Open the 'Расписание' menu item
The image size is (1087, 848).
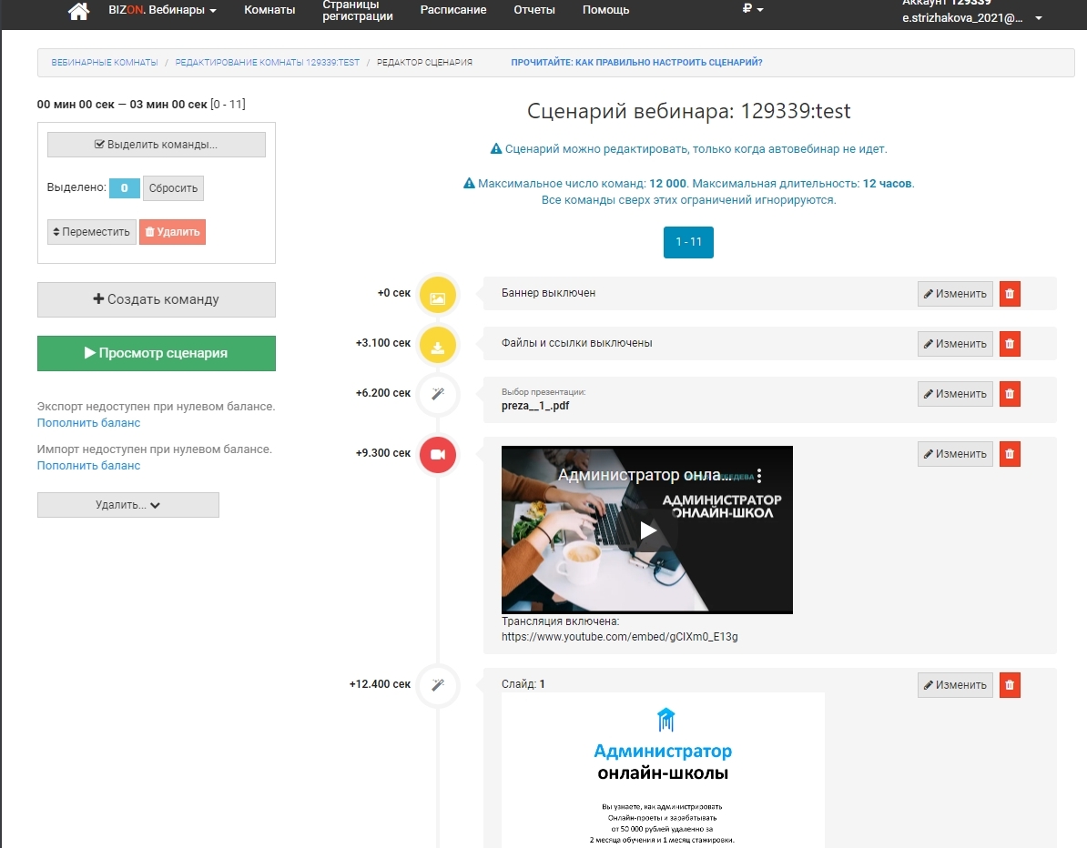point(453,10)
